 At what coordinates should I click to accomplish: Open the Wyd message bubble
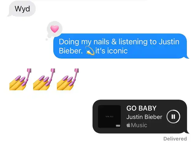(22, 9)
